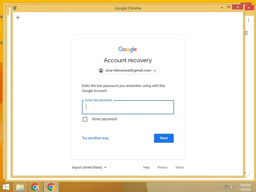Click the 'Enter the last password you remember' text
The width and height of the screenshot is (256, 192).
pyautogui.click(x=123, y=88)
